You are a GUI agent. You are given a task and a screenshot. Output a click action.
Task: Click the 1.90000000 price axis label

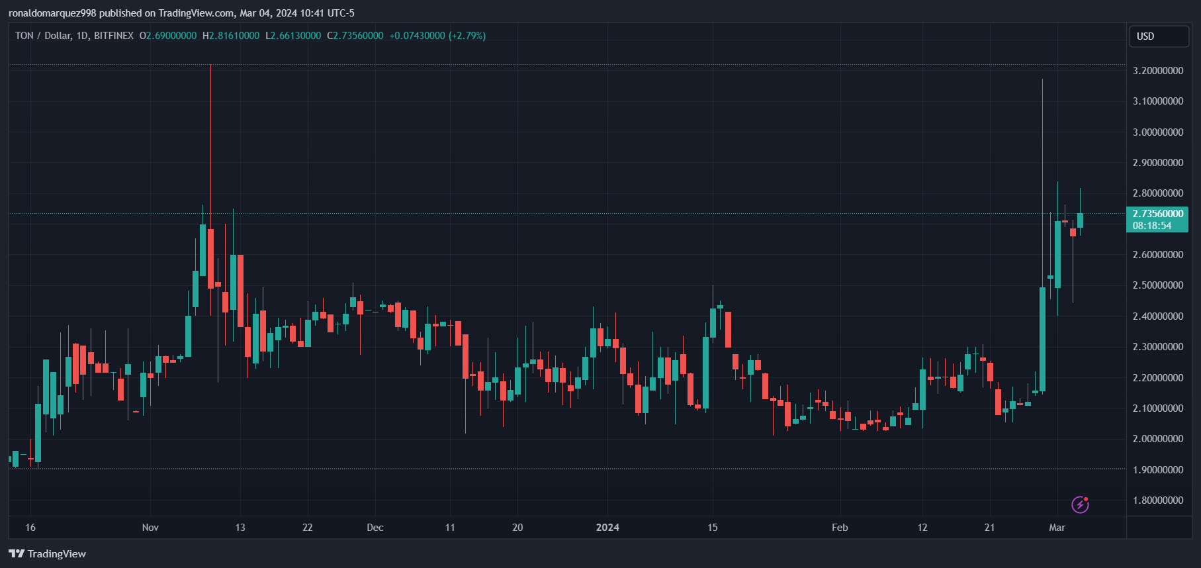(1158, 470)
